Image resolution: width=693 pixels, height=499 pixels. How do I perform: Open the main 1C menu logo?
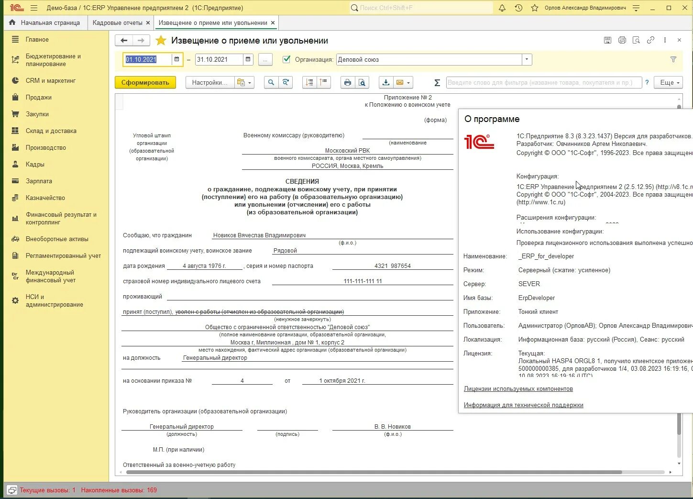17,8
